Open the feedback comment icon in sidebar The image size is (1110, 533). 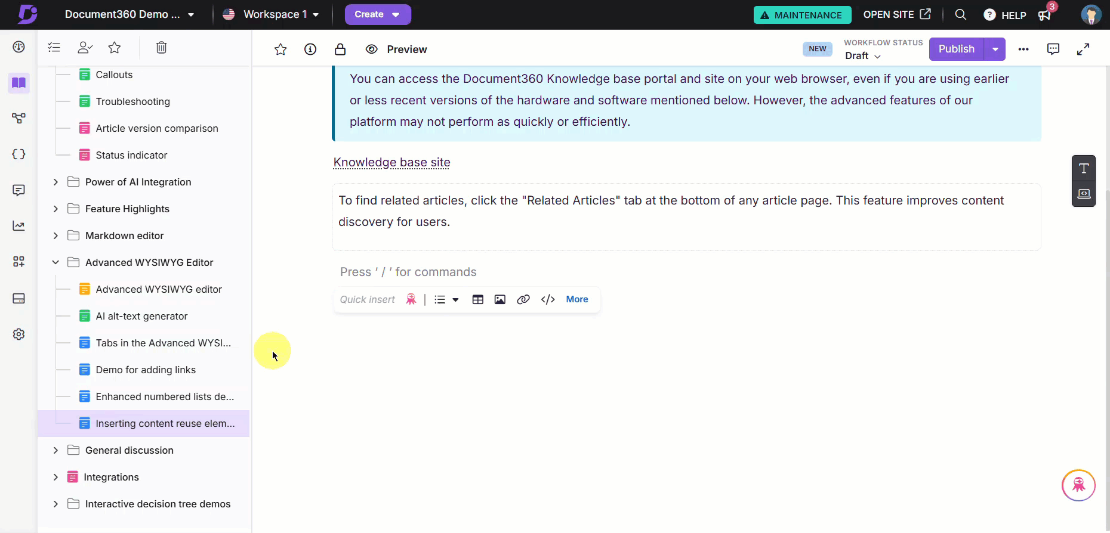tap(19, 190)
